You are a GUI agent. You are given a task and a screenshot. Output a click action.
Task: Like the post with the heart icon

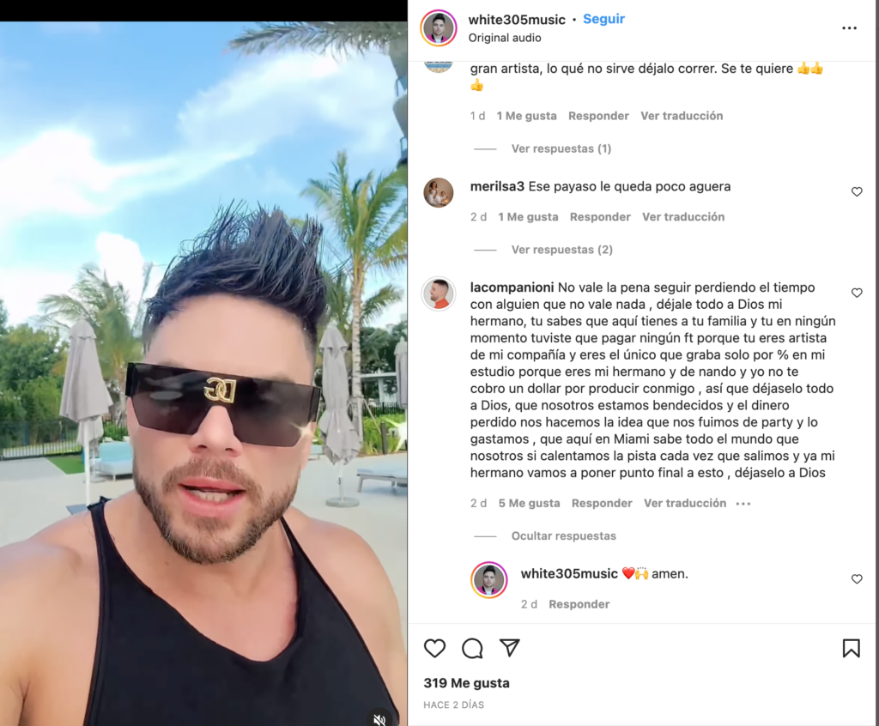(x=434, y=648)
